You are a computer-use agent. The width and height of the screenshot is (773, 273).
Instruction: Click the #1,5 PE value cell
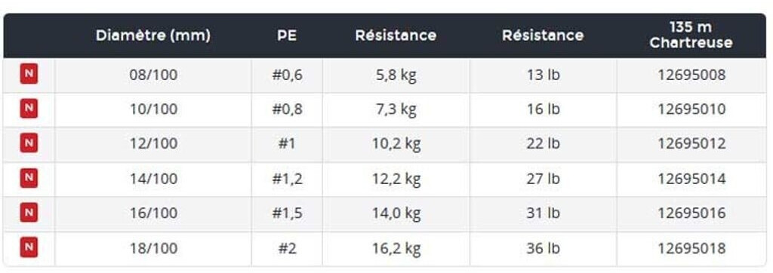(287, 214)
